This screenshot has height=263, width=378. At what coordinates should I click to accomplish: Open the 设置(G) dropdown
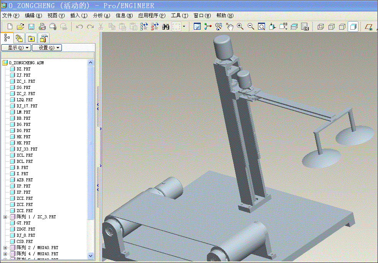(x=47, y=48)
